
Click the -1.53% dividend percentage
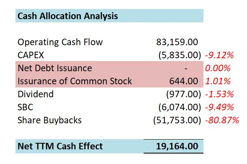click(219, 94)
